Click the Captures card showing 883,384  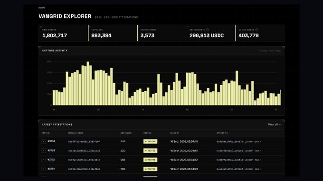coord(113,33)
